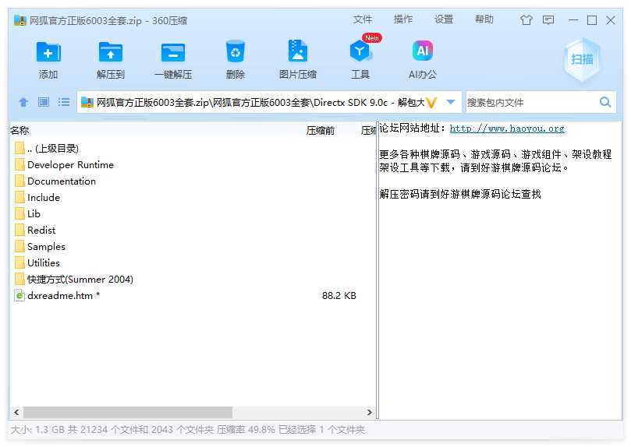The height and width of the screenshot is (447, 631).
Task: Click the status bar size summary text
Action: (x=188, y=430)
